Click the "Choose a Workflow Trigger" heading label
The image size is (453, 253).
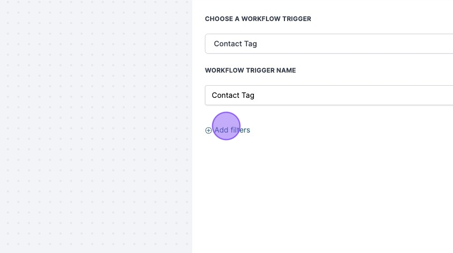(258, 19)
